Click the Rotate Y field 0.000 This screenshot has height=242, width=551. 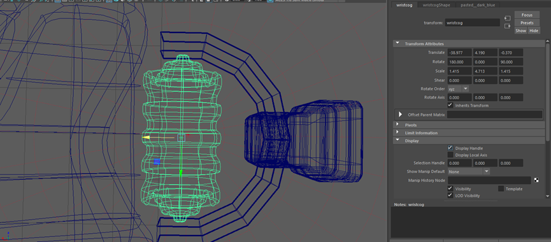(485, 62)
